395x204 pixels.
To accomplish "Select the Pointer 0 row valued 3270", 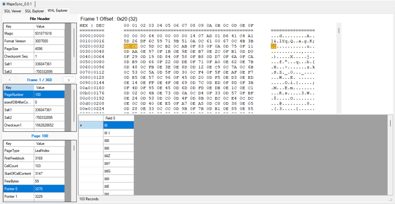I will 34,188.
